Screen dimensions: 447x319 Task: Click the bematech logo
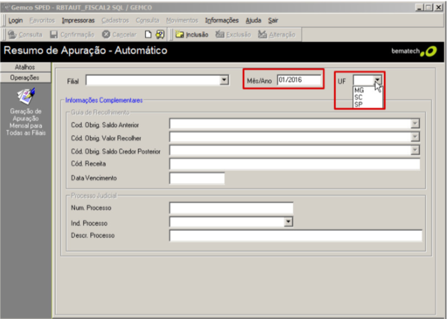(x=414, y=52)
